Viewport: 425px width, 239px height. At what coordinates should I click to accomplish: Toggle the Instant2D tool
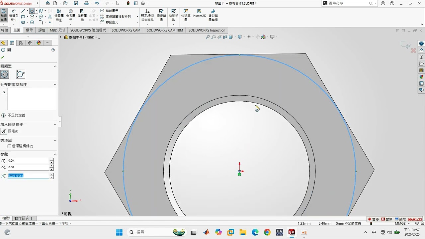199,13
